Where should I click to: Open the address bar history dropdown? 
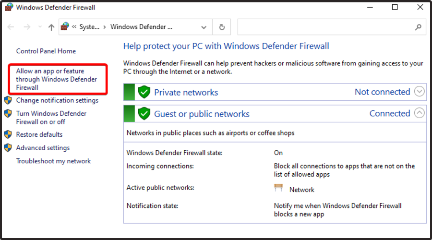coord(204,27)
